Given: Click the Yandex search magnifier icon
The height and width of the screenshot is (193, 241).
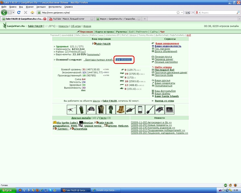Looking at the screenshot, I should [x=238, y=12].
